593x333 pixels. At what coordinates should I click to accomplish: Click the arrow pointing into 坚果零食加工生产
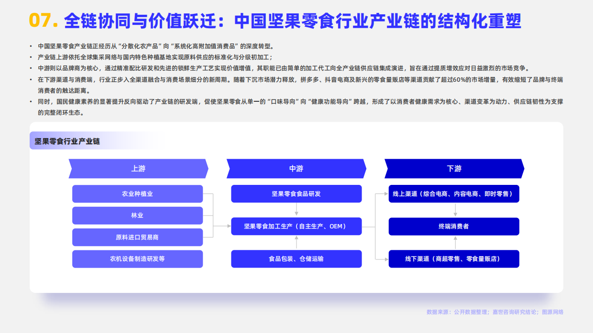[222, 226]
